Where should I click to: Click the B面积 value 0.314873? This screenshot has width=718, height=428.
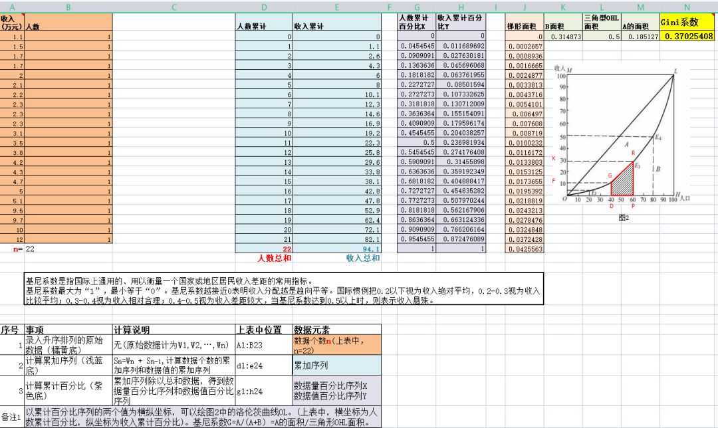(563, 37)
